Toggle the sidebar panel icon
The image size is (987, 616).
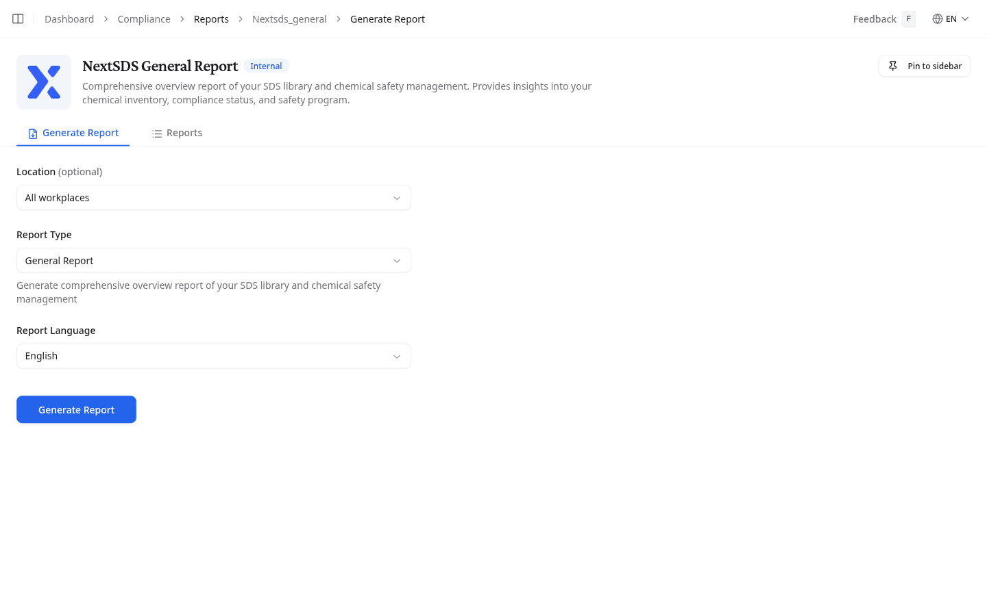18,19
